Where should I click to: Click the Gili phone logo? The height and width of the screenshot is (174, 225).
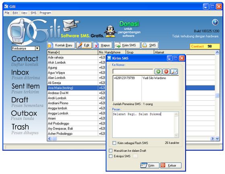[18, 32]
